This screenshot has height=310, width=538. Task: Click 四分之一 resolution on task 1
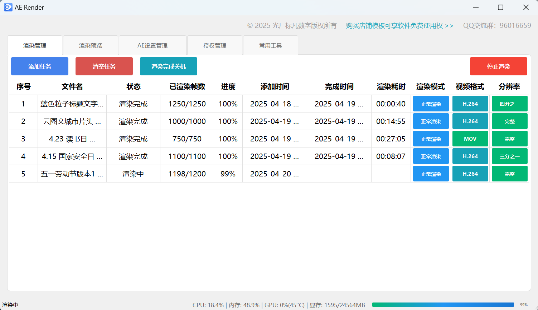[509, 104]
